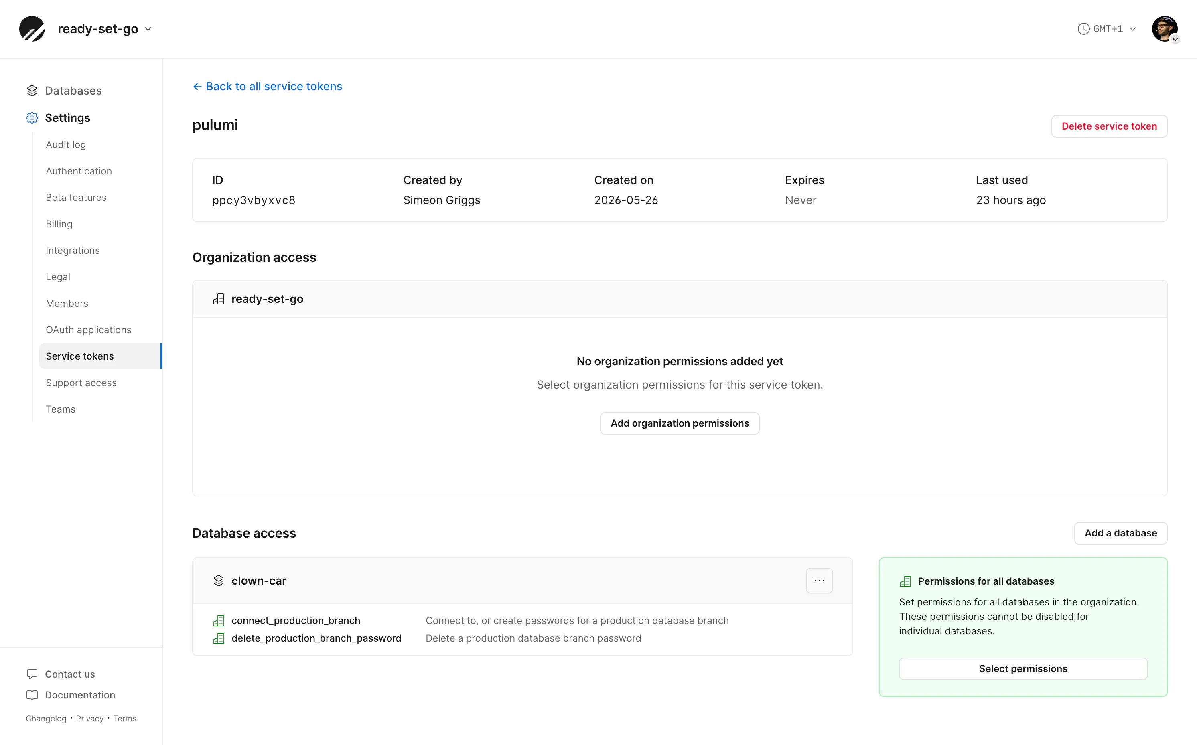Click the clown-car database name
Viewport: 1197px width, 745px height.
point(259,581)
